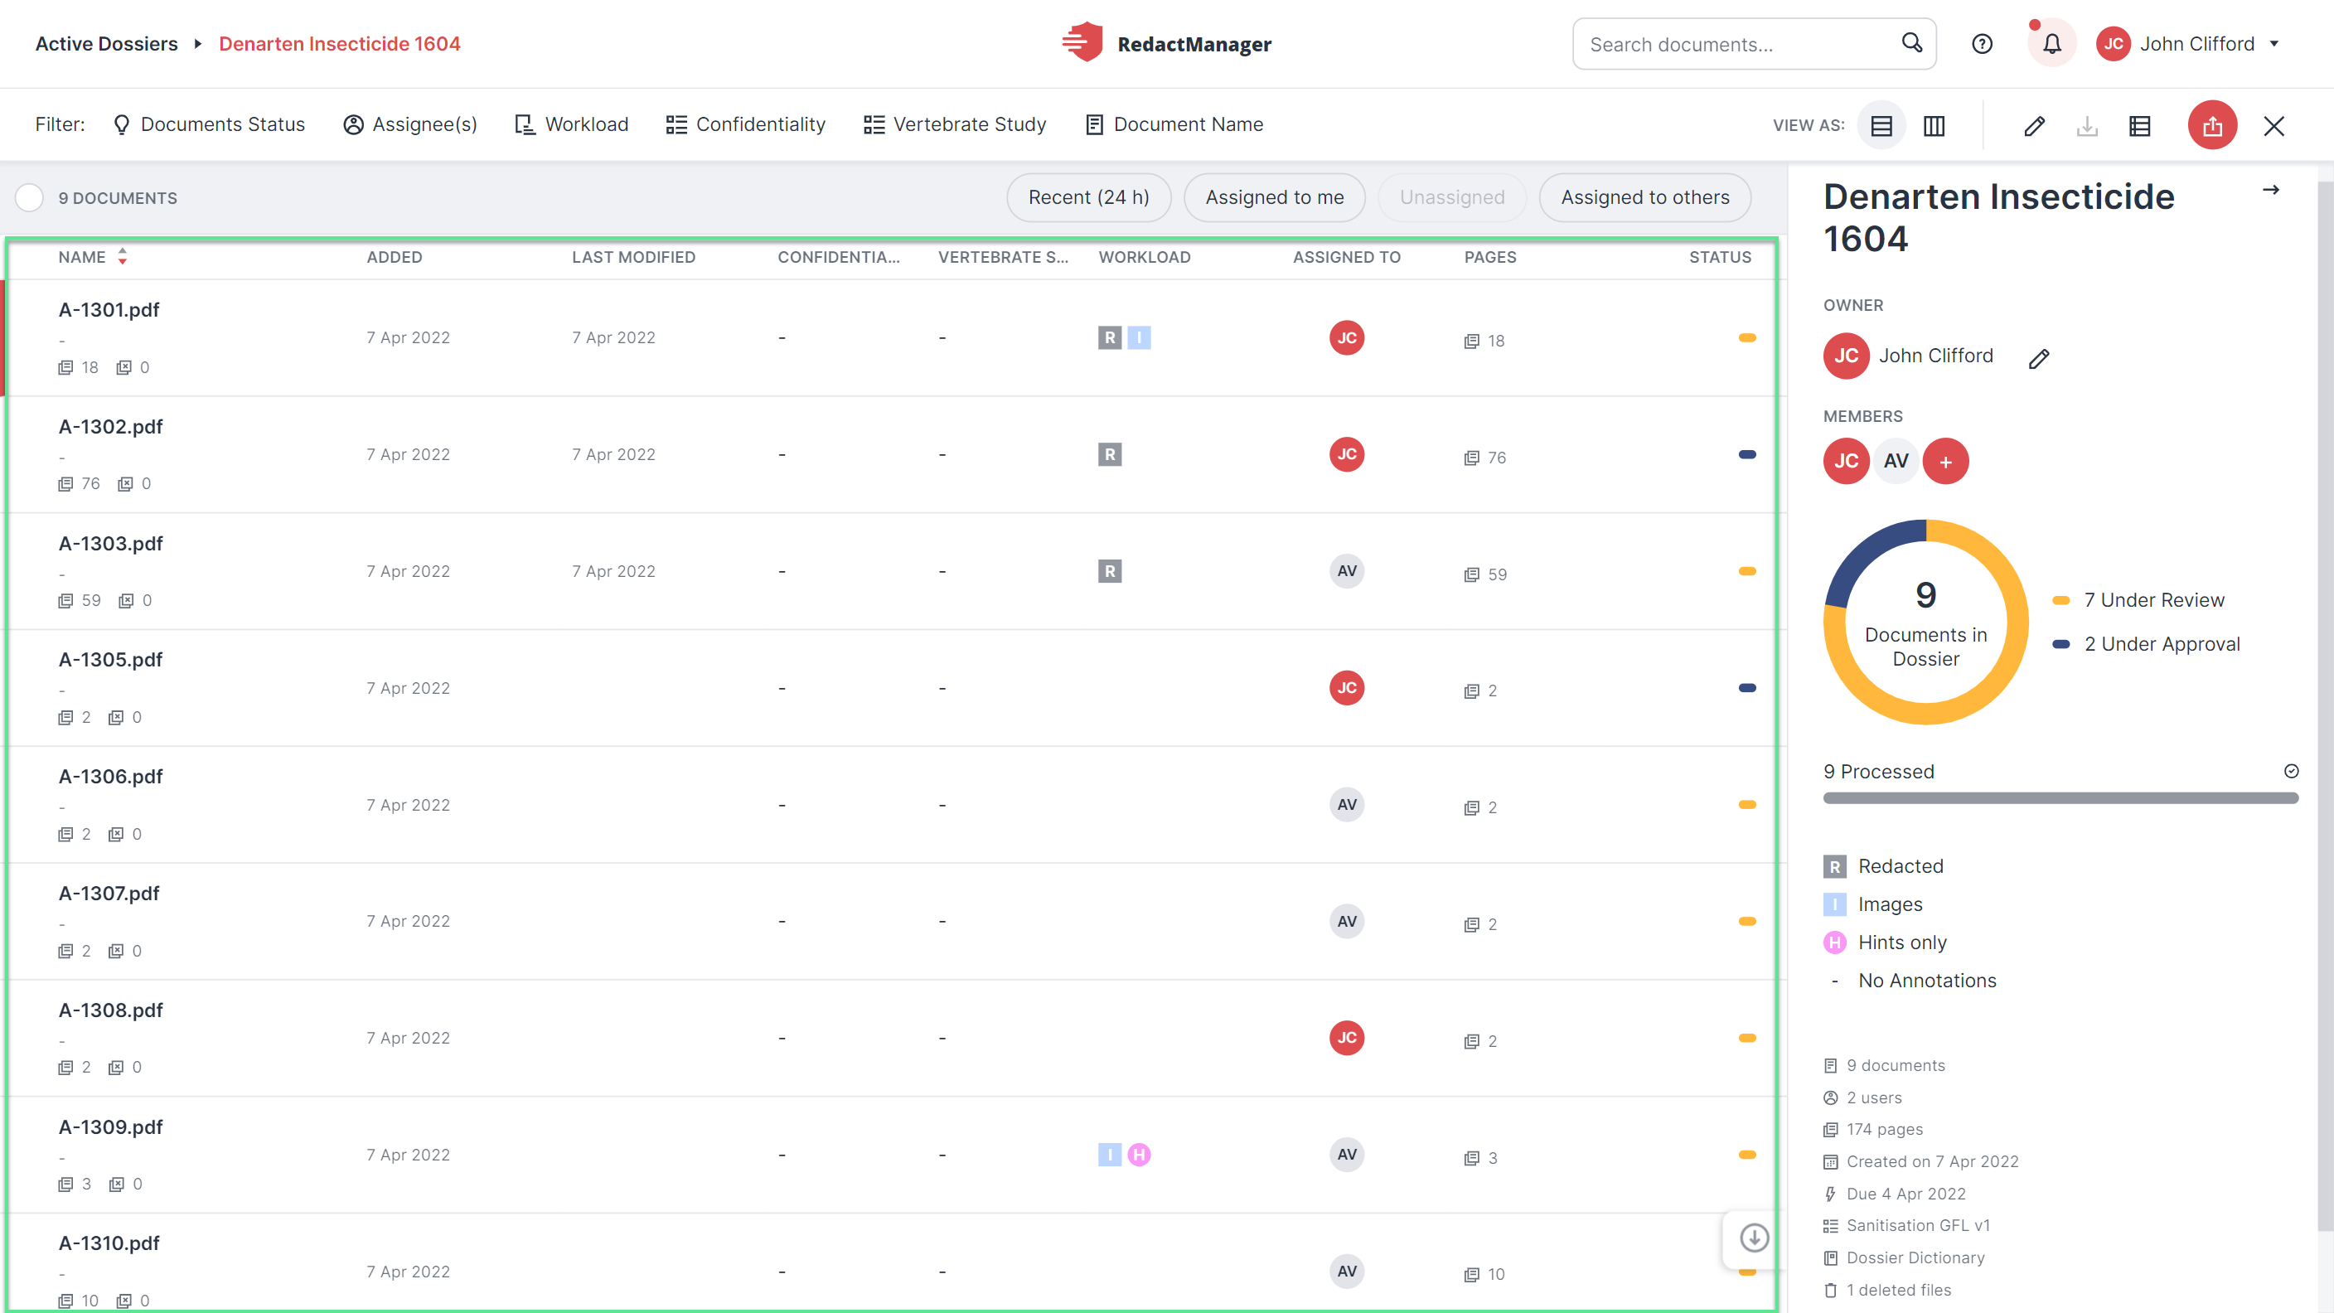Open Denarten Insecticide 1604 breadcrumb
The width and height of the screenshot is (2334, 1313).
click(x=340, y=43)
